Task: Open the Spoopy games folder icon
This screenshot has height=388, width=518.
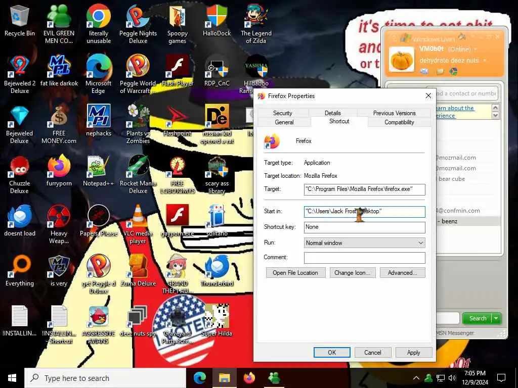Action: [178, 24]
